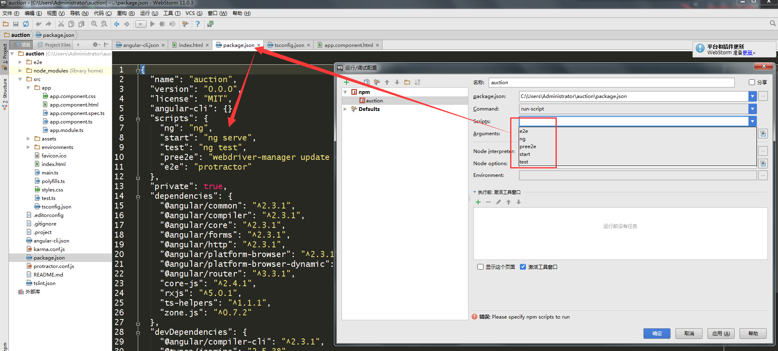Toggle the 分享 share checkbox
The width and height of the screenshot is (778, 351).
(752, 82)
